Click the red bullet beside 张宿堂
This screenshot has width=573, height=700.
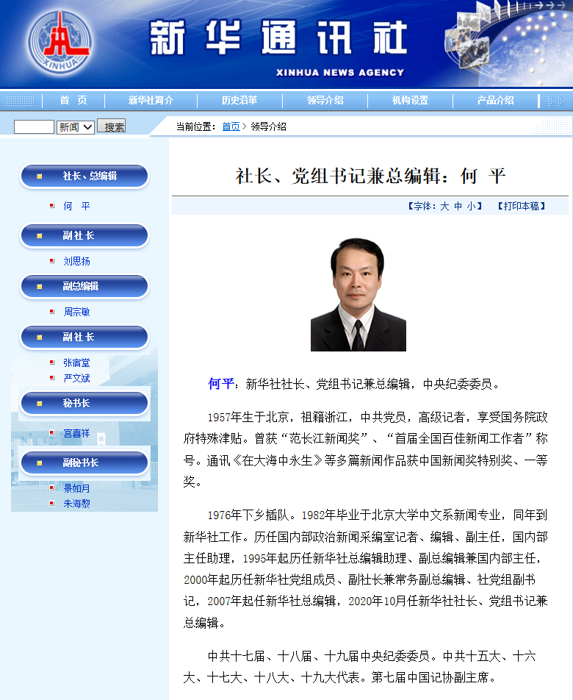[x=51, y=362]
